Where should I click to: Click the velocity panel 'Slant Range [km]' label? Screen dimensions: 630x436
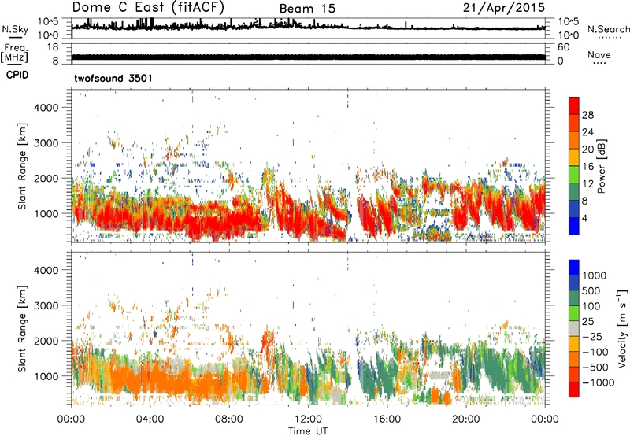pyautogui.click(x=22, y=329)
